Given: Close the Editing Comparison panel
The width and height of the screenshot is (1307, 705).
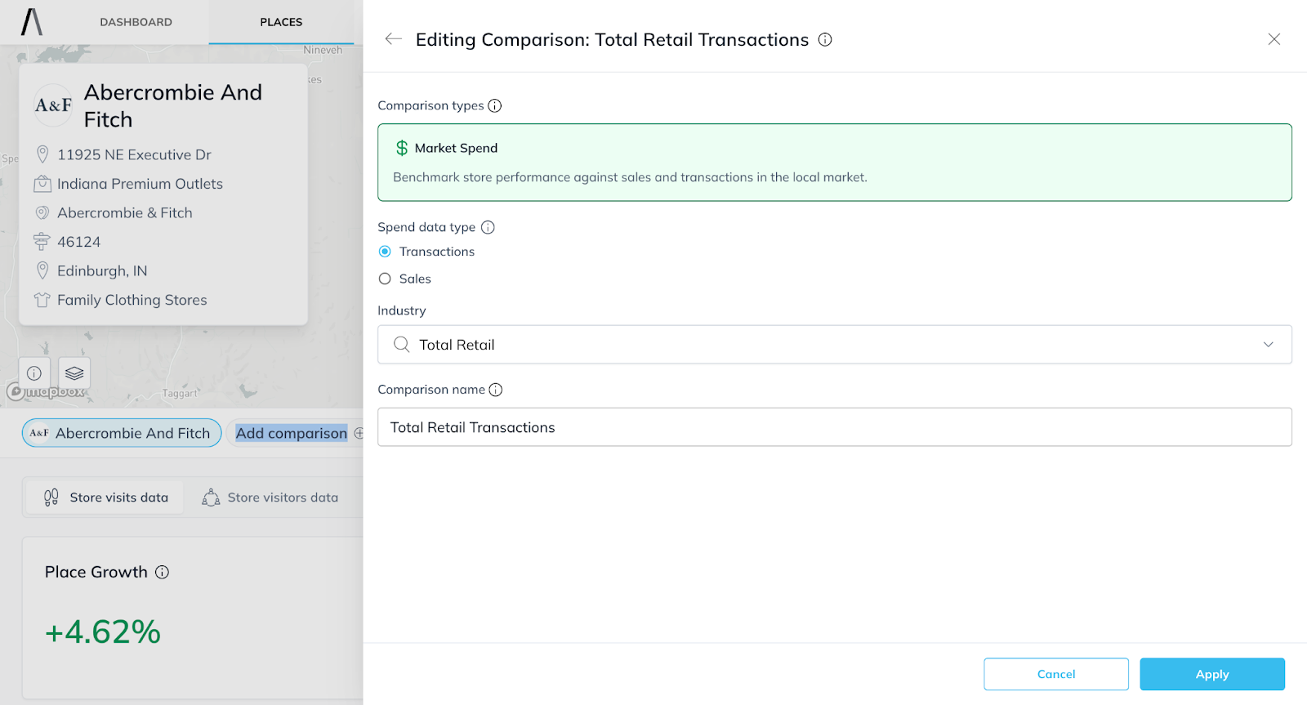Looking at the screenshot, I should [x=1274, y=39].
